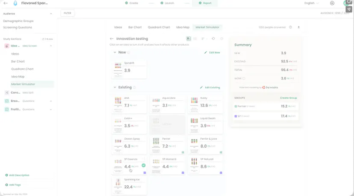Click Create Group in Summary panel

288,98
